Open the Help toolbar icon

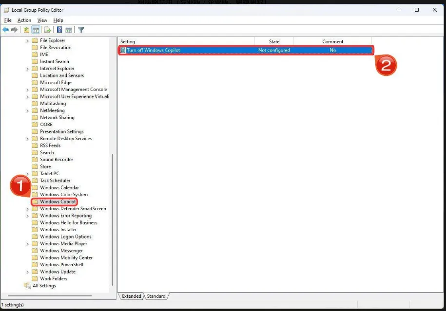click(x=59, y=30)
